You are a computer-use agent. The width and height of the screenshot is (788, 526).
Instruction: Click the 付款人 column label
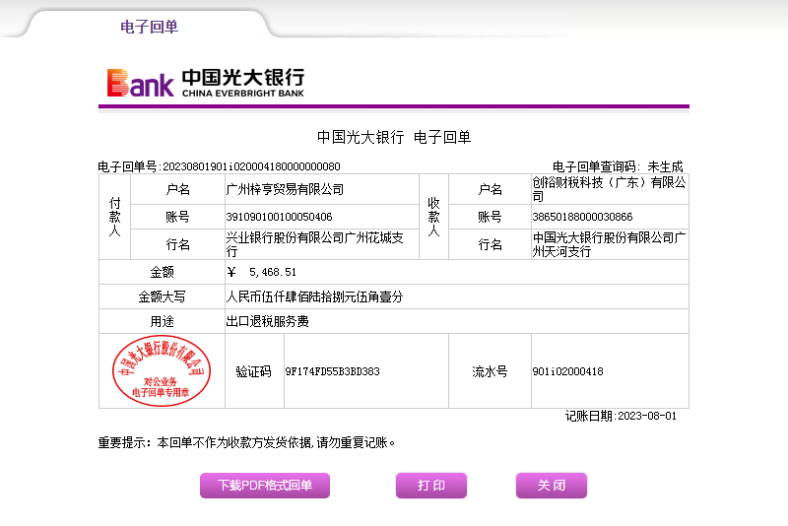(x=114, y=217)
